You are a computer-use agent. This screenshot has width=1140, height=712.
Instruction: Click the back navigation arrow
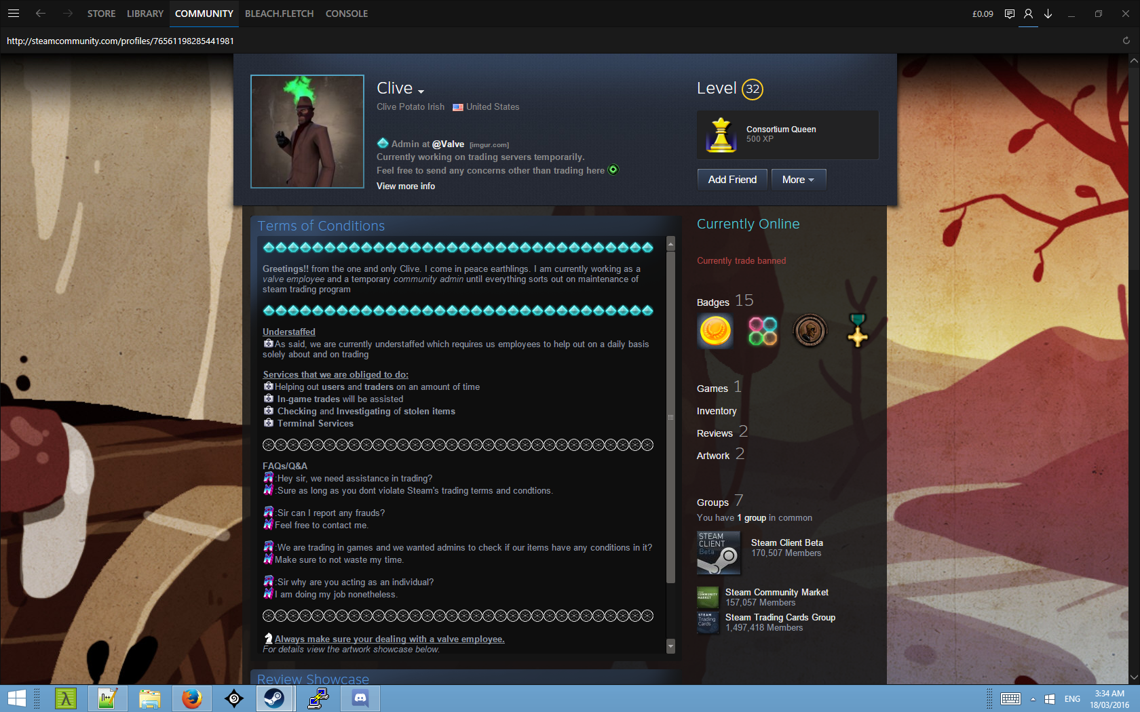click(x=41, y=14)
